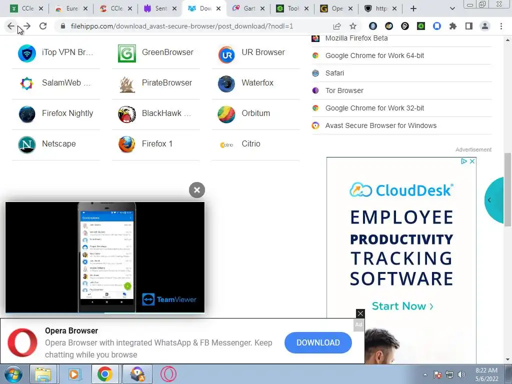
Task: Open the Mozilla Firefox Beta link
Action: 356,38
